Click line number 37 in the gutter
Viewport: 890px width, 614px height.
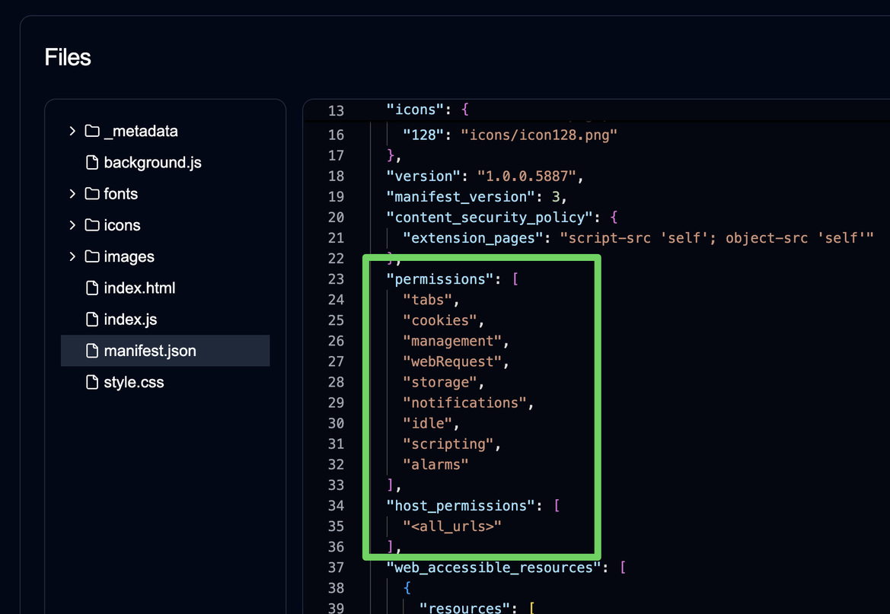(336, 568)
